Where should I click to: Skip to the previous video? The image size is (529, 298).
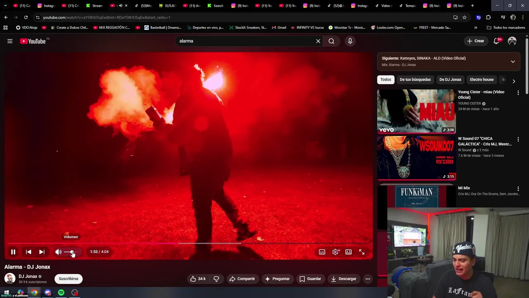(x=29, y=252)
